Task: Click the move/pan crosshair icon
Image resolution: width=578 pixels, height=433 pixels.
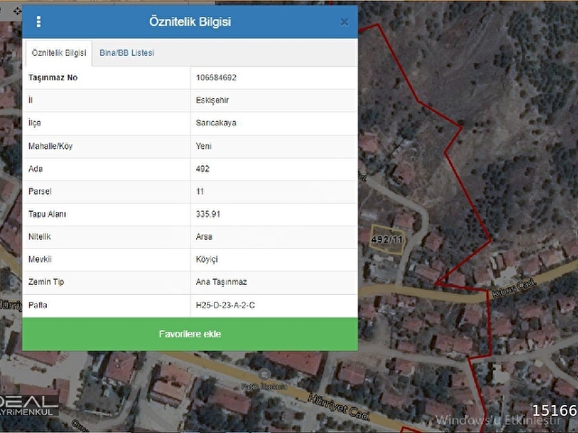Action: [x=17, y=11]
